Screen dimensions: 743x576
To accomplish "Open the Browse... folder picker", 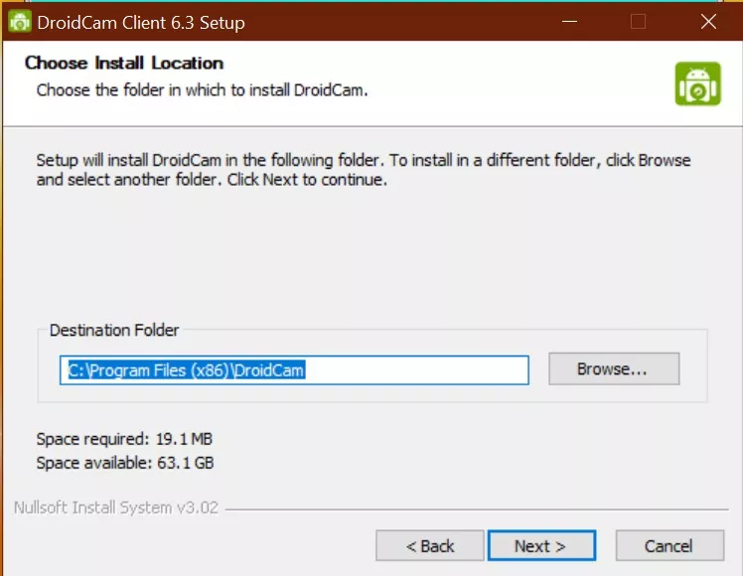I will point(613,369).
